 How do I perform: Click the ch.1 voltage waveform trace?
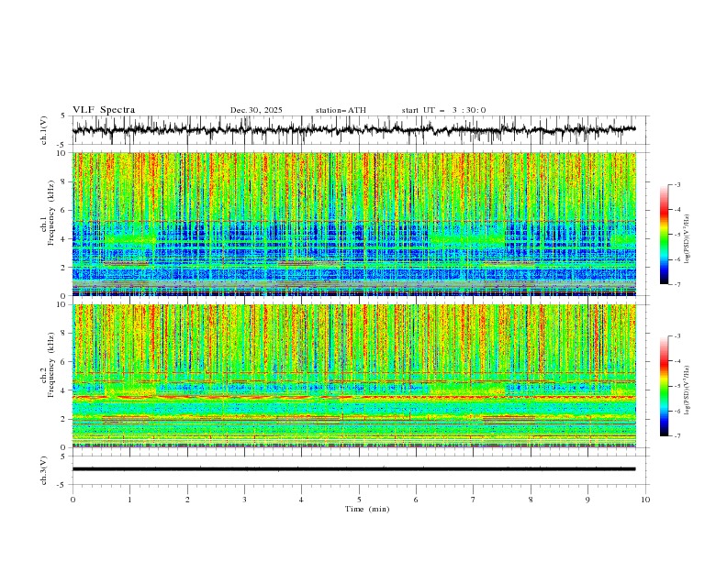click(353, 130)
